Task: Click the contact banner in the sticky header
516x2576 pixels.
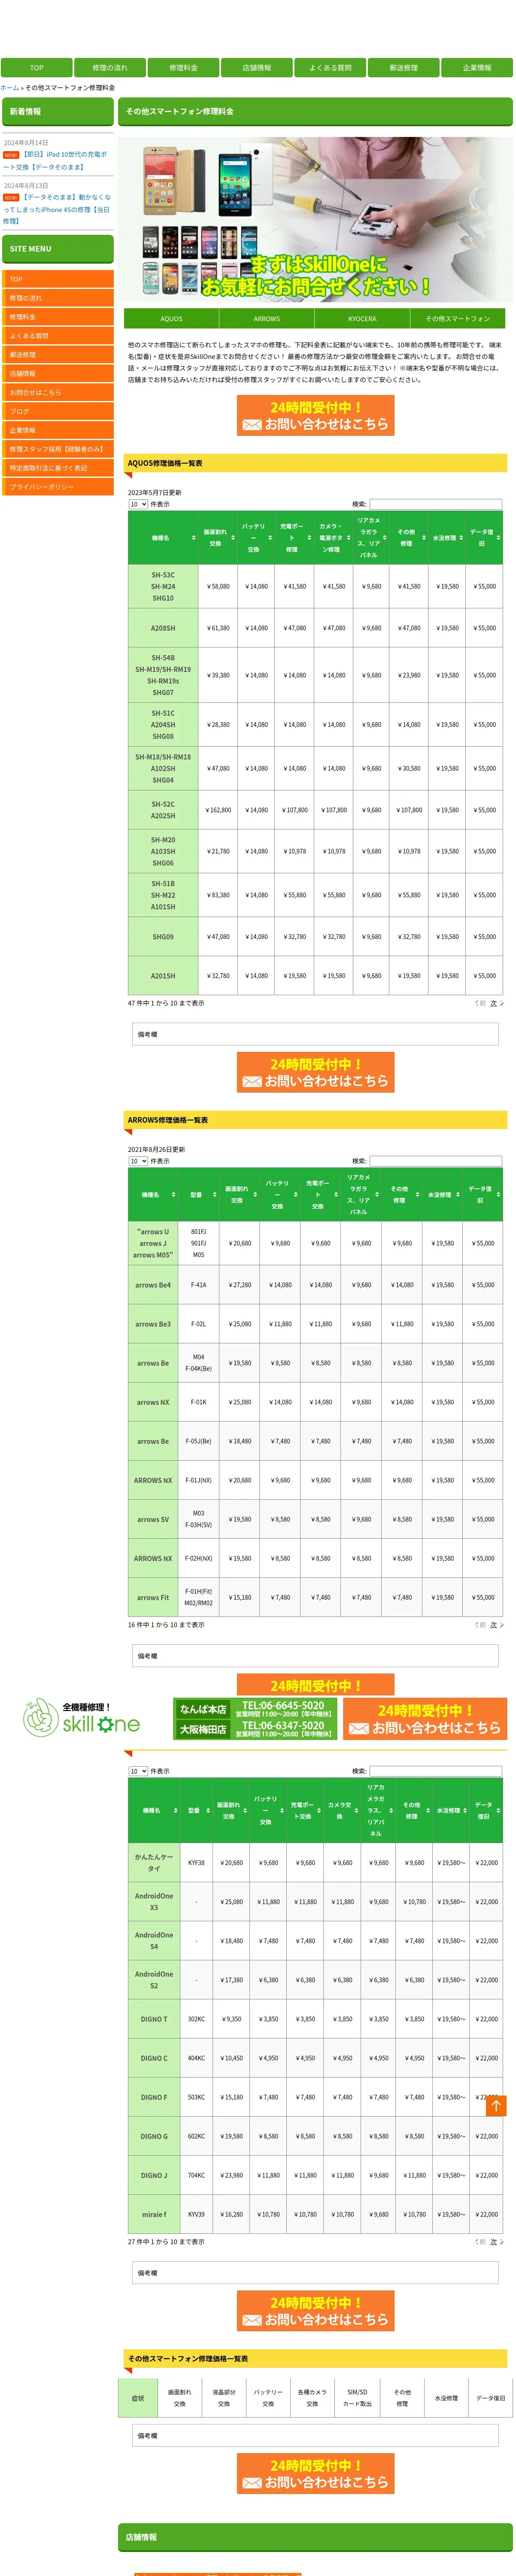Action: pyautogui.click(x=425, y=1719)
